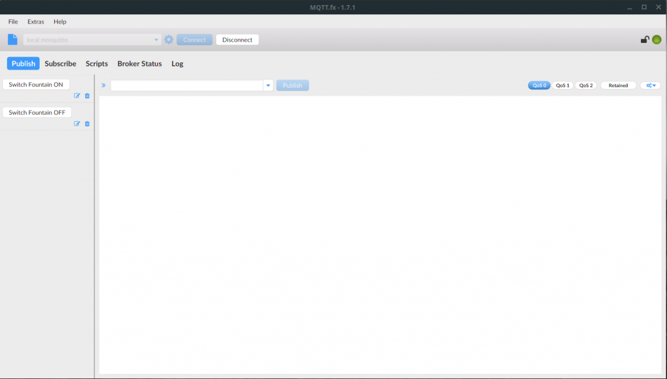Select QoS 2 level
The height and width of the screenshot is (379, 667).
click(x=586, y=85)
